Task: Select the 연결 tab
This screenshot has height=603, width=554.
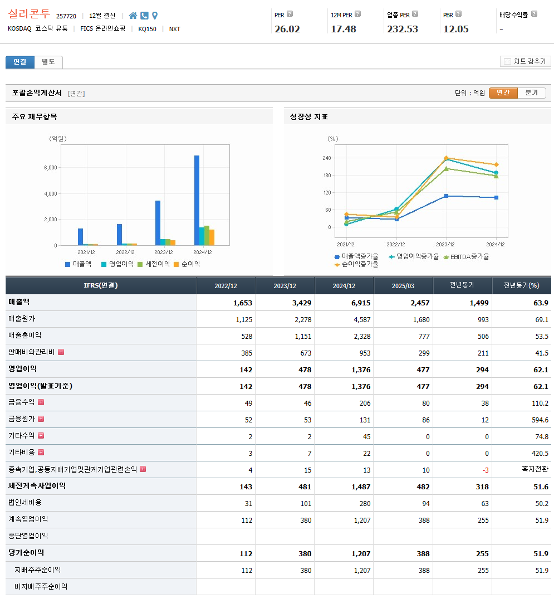Action: tap(20, 62)
